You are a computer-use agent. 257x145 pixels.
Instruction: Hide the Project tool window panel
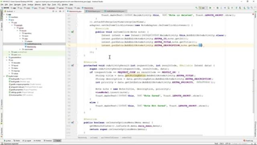tap(63, 11)
